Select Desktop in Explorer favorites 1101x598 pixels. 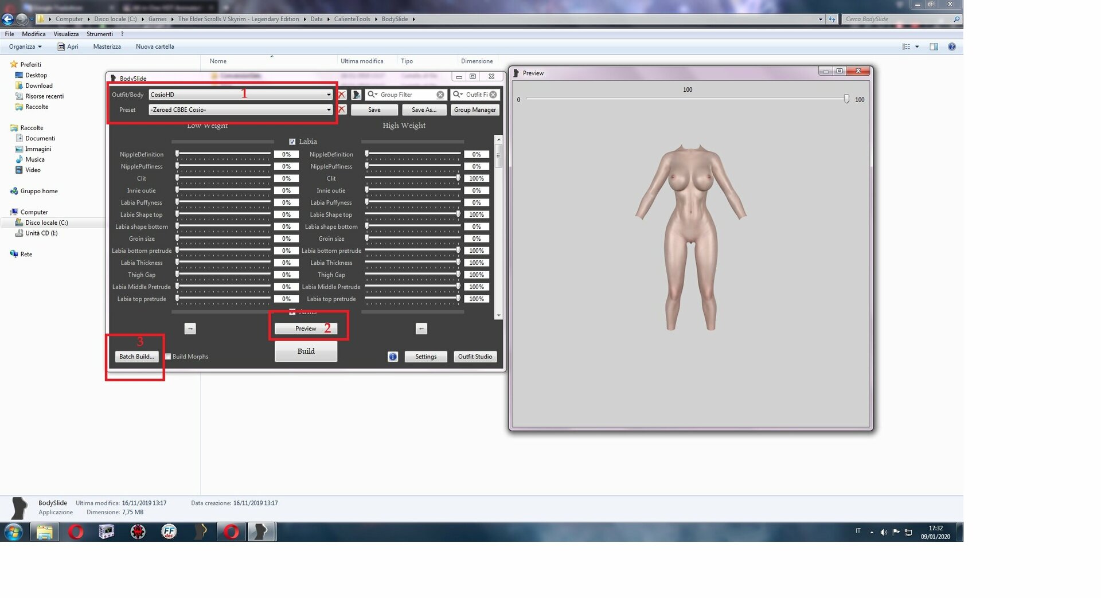[x=36, y=75]
